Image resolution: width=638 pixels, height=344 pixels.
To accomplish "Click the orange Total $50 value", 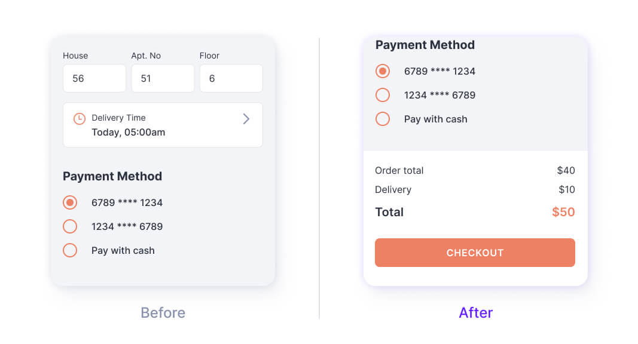I will coord(564,212).
